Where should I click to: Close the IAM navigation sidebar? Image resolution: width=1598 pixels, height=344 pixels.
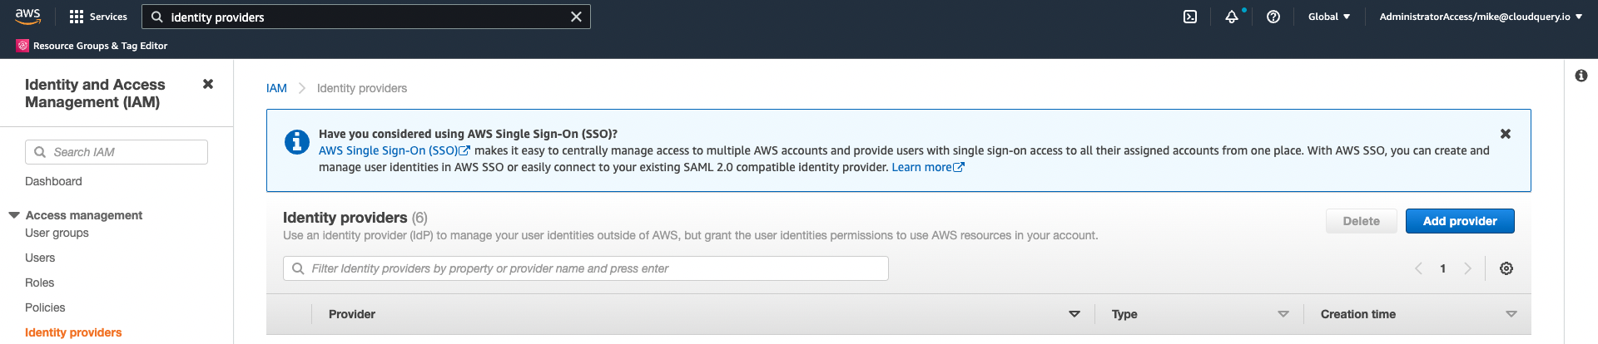pos(208,84)
